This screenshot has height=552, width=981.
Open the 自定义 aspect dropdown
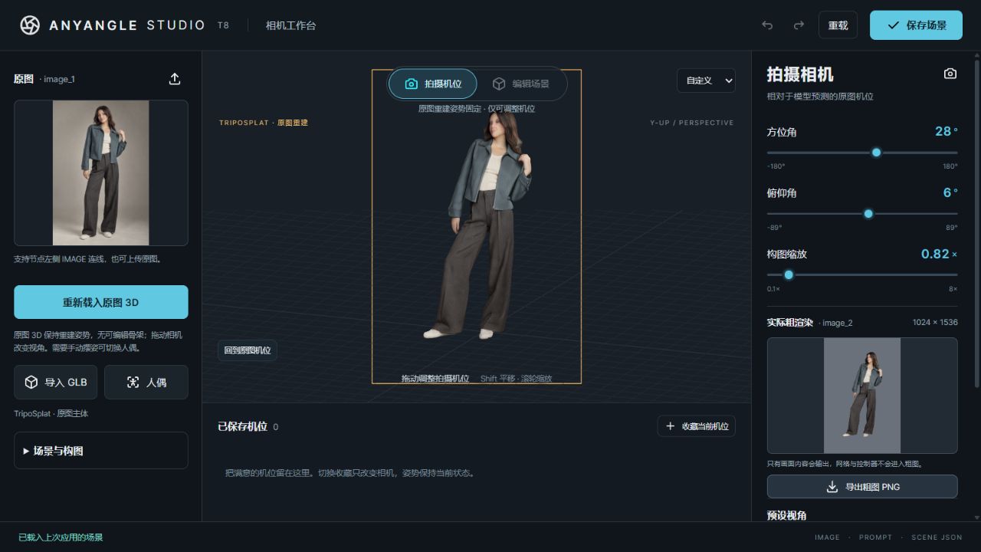706,80
